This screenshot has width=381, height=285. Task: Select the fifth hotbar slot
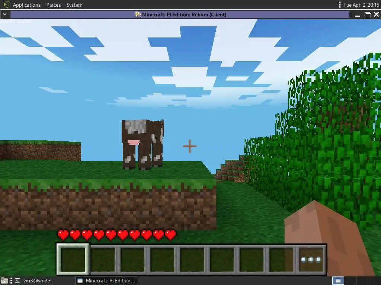tap(192, 259)
